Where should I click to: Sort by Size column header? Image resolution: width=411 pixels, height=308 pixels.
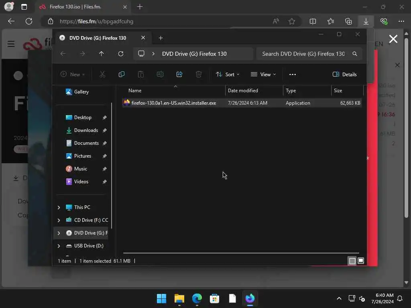[347, 91]
